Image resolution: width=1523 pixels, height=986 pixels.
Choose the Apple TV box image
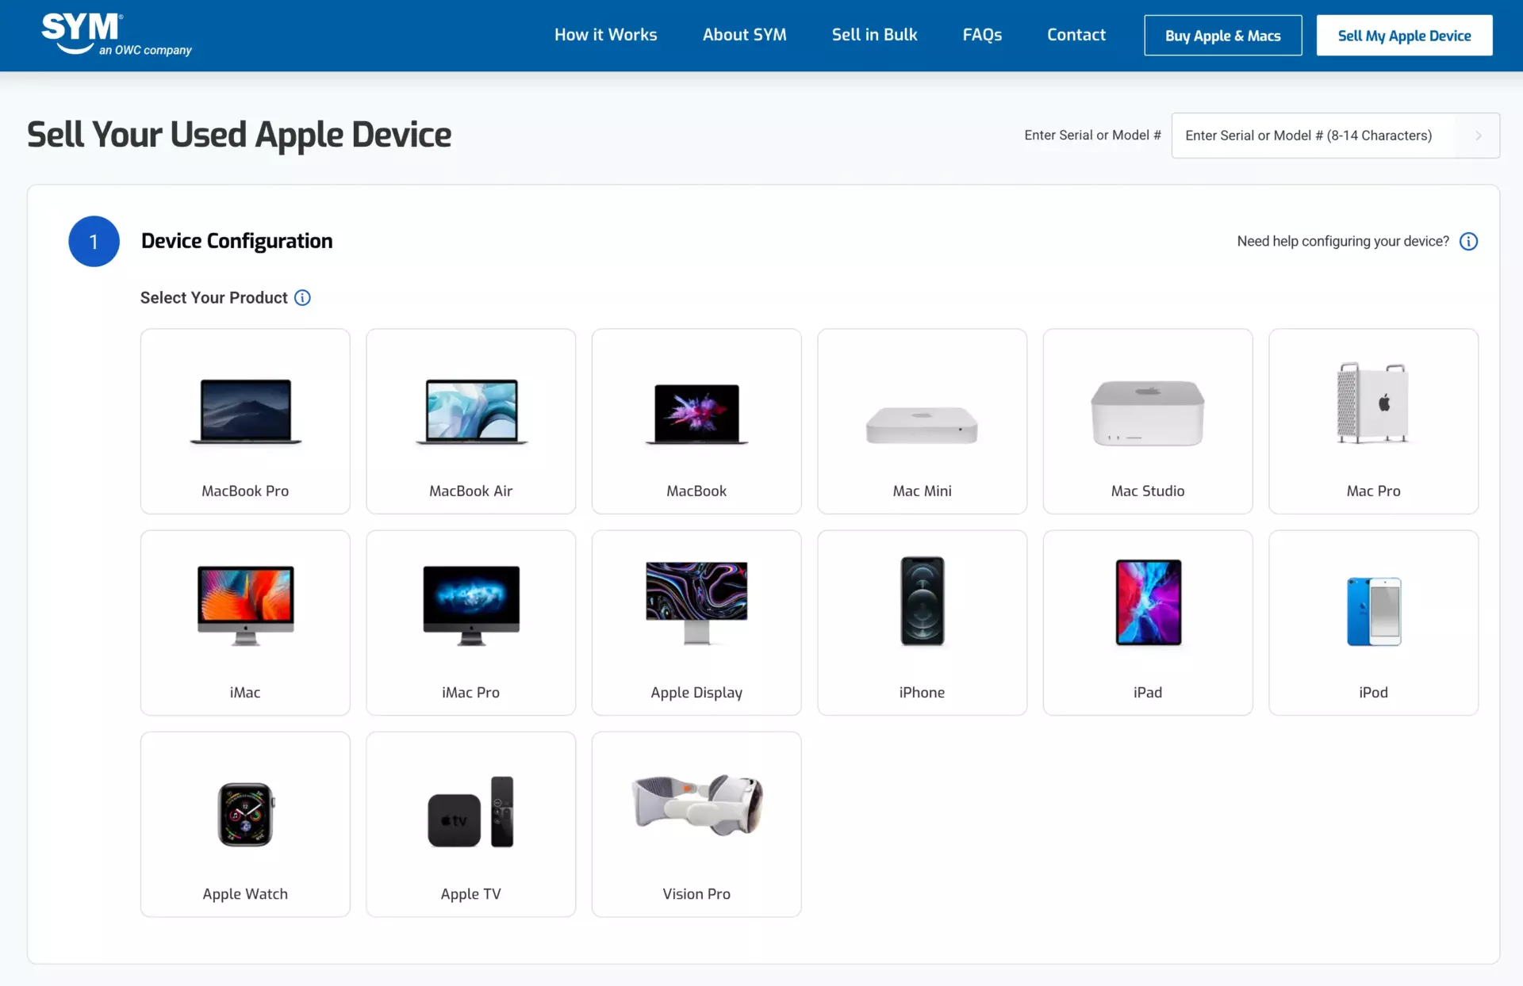coord(471,812)
